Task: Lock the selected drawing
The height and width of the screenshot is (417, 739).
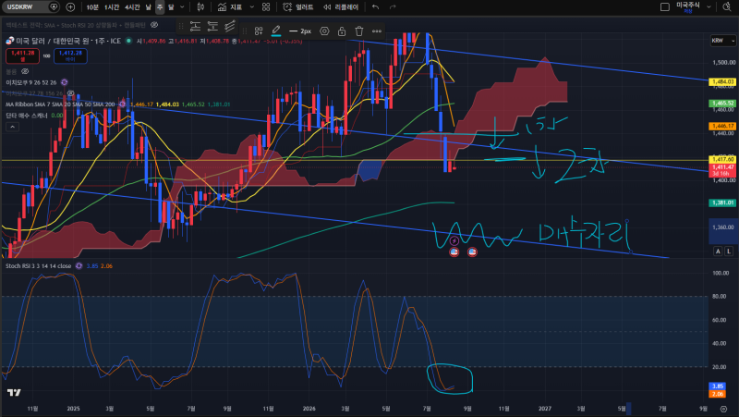Action: coord(342,31)
